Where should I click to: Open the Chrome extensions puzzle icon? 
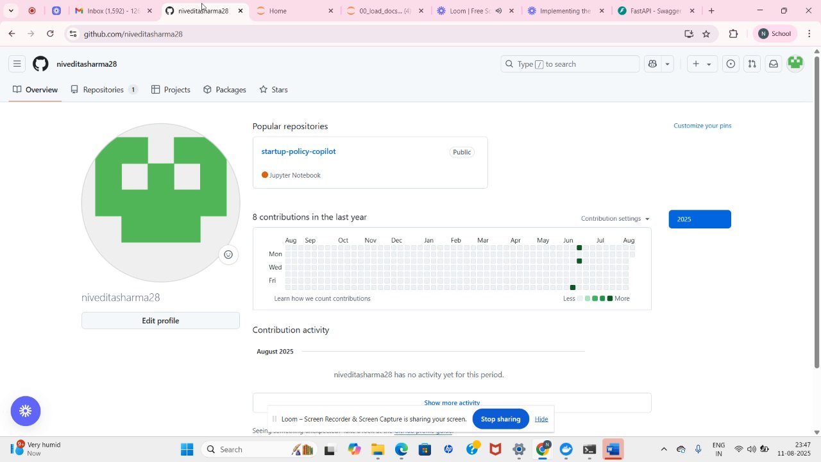tap(734, 33)
